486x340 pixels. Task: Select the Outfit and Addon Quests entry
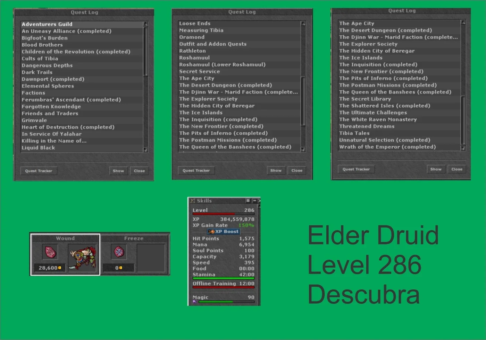pyautogui.click(x=239, y=44)
